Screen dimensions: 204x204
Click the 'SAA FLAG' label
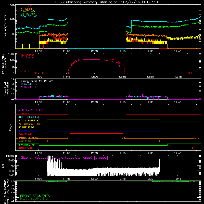(25, 134)
